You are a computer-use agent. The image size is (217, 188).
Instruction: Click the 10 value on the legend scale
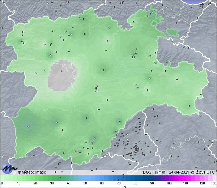click(19, 183)
